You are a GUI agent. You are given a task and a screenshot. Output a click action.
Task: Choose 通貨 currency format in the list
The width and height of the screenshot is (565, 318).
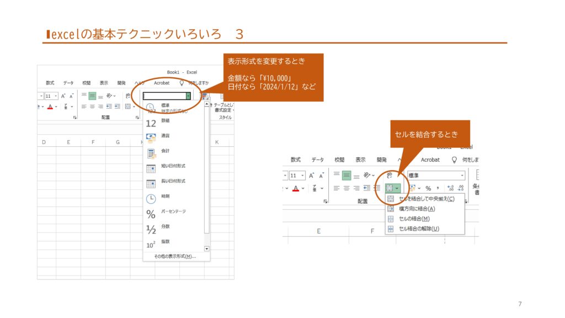[x=166, y=136]
